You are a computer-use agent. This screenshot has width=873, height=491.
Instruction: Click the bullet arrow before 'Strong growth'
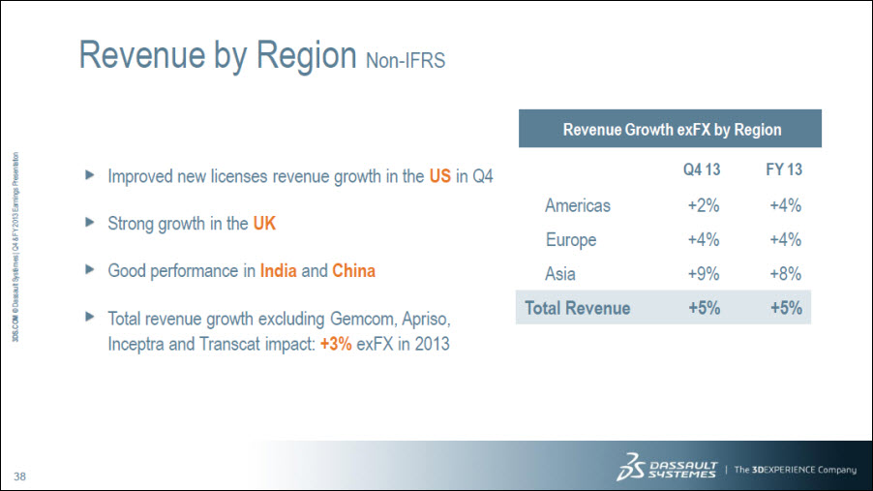click(x=90, y=223)
